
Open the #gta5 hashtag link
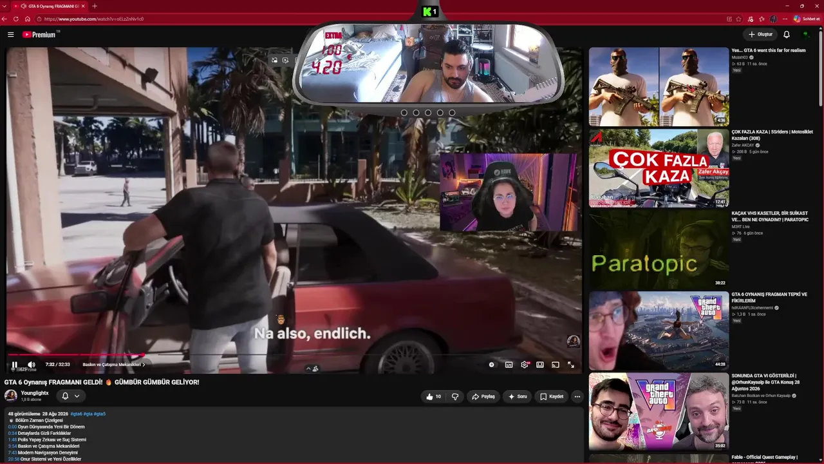click(100, 414)
